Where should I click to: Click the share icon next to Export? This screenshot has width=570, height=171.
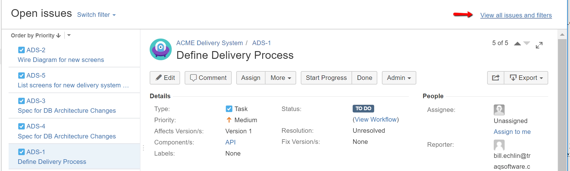click(495, 78)
